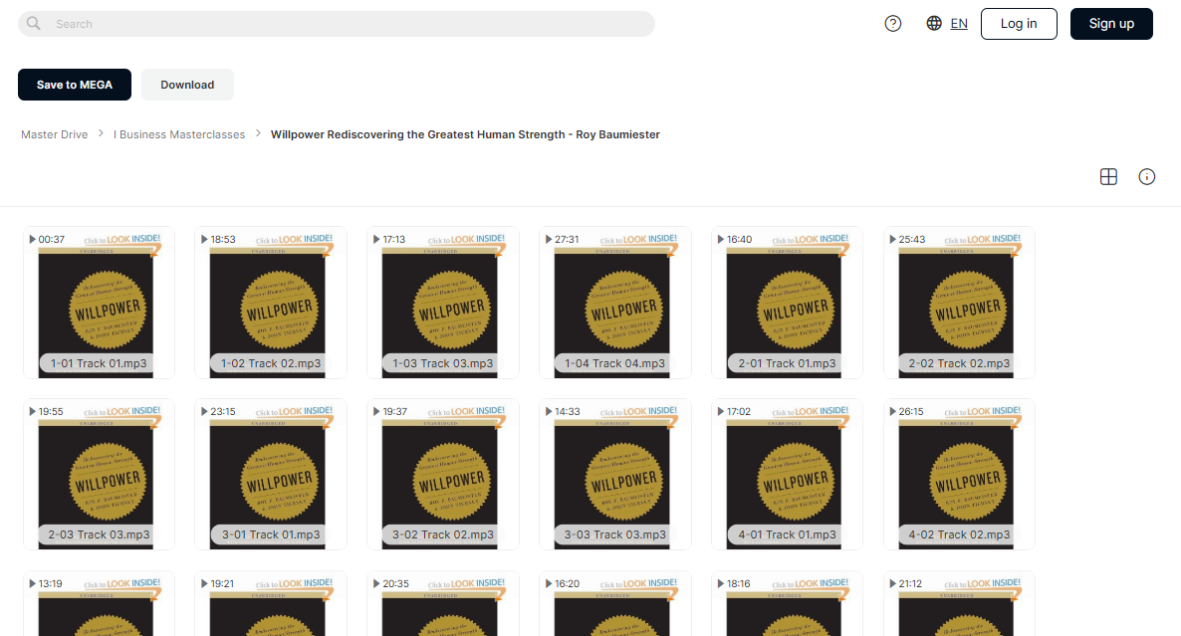Click the 4-02 Track 02.mp3 filename label
Image resolution: width=1181 pixels, height=636 pixels.
click(x=960, y=535)
